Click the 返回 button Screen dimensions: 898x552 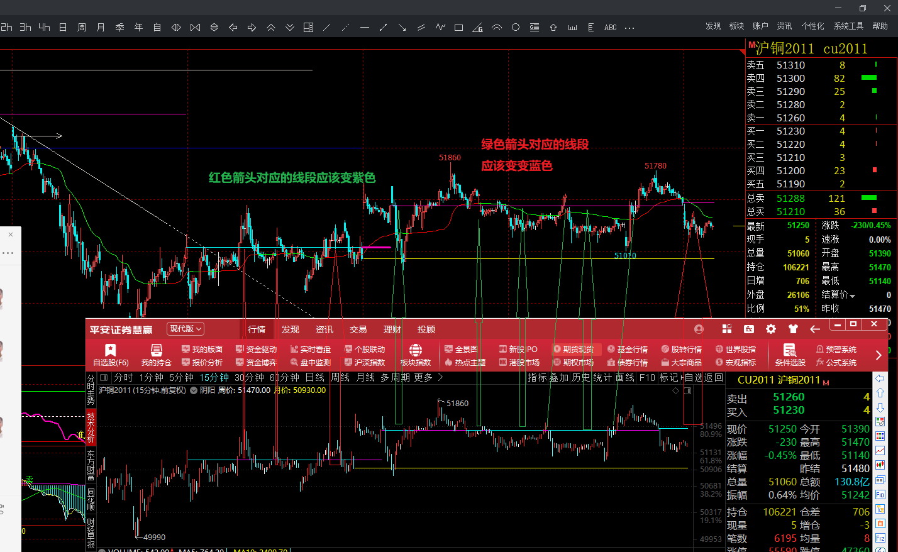(714, 378)
